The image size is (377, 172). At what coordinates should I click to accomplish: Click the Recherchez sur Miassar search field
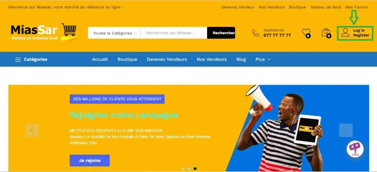point(174,33)
